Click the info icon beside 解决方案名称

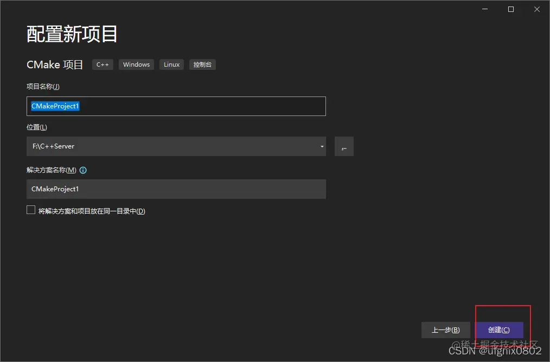tap(83, 170)
